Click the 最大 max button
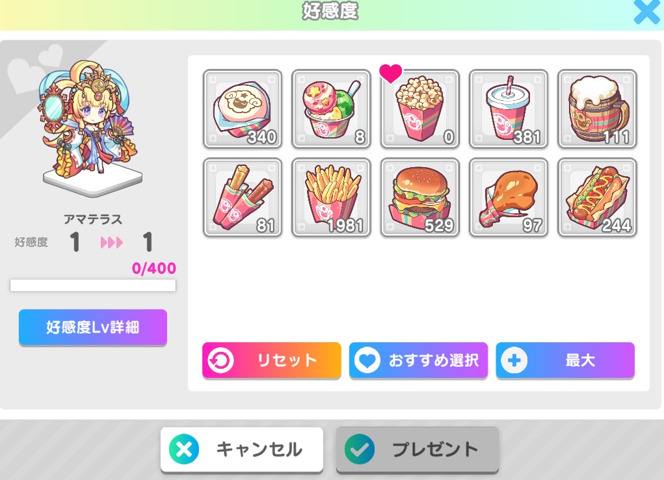The width and height of the screenshot is (664, 480). (565, 360)
